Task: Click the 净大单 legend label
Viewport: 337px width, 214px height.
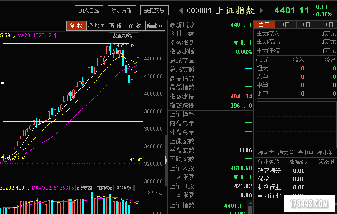Action: tap(286, 153)
